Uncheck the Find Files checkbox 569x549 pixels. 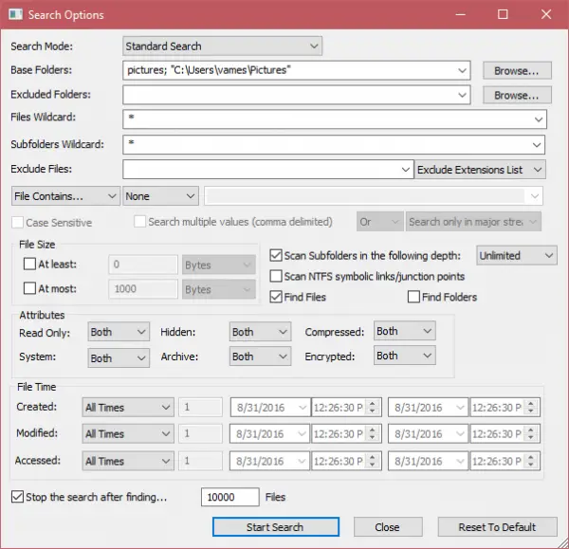coord(276,297)
